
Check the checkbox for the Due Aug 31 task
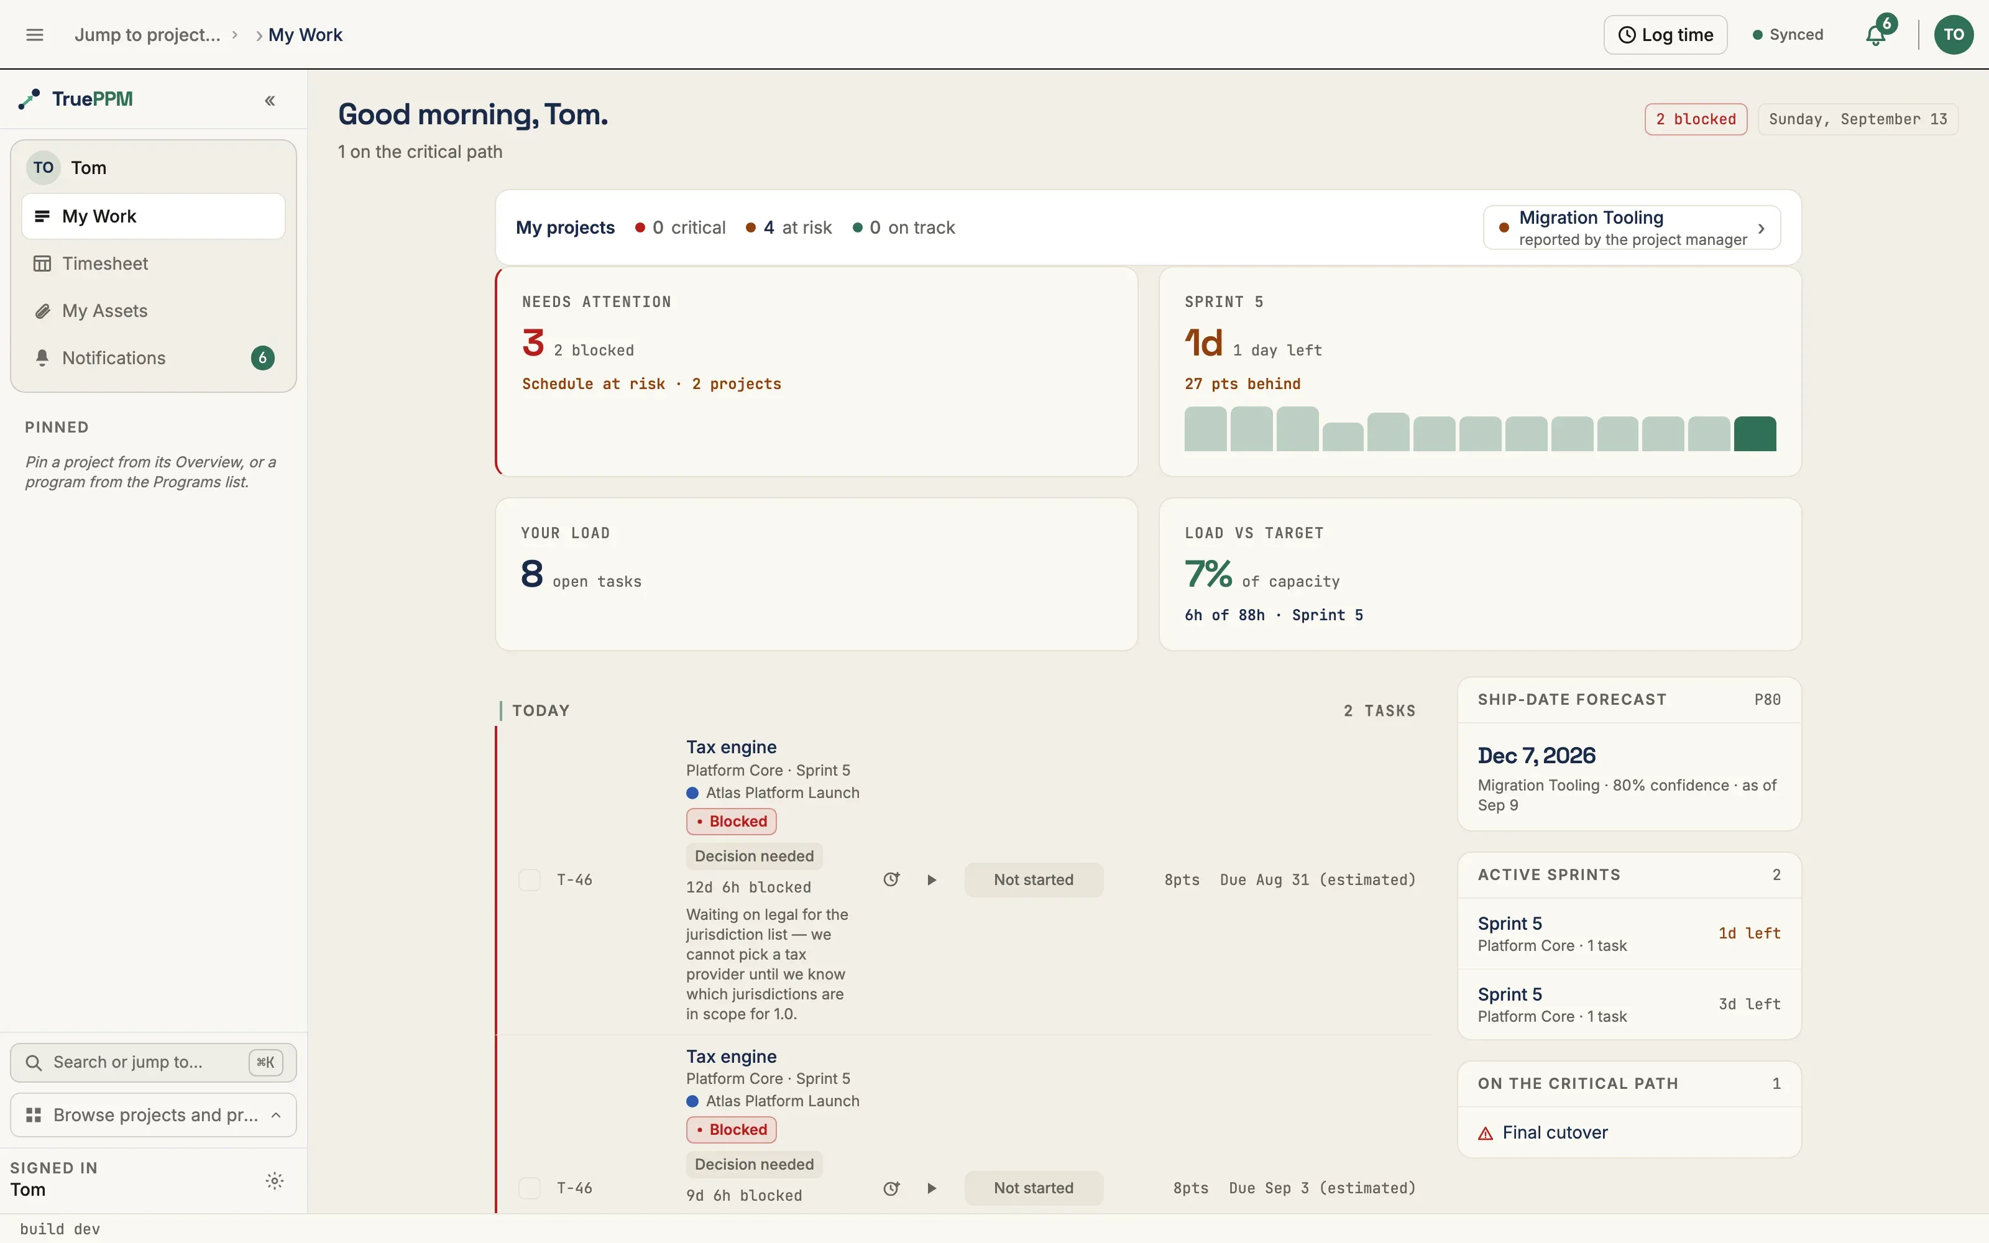point(530,879)
